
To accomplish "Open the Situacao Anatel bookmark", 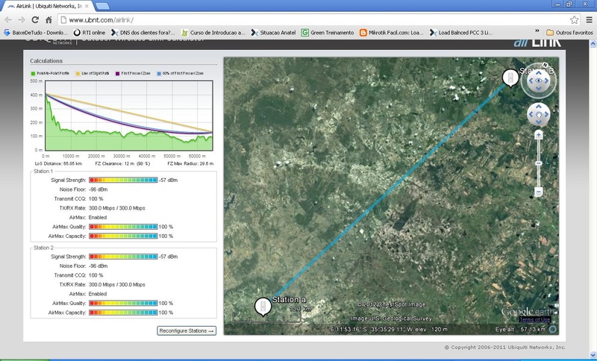I will pos(273,33).
